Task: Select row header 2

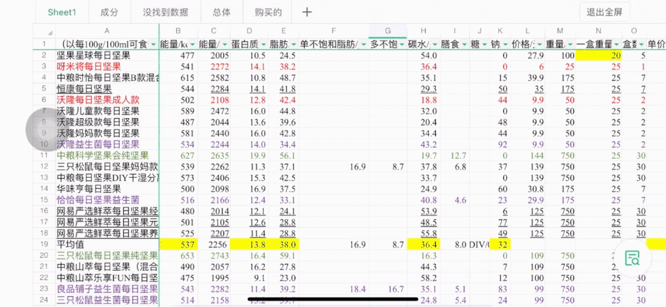Action: [x=44, y=55]
